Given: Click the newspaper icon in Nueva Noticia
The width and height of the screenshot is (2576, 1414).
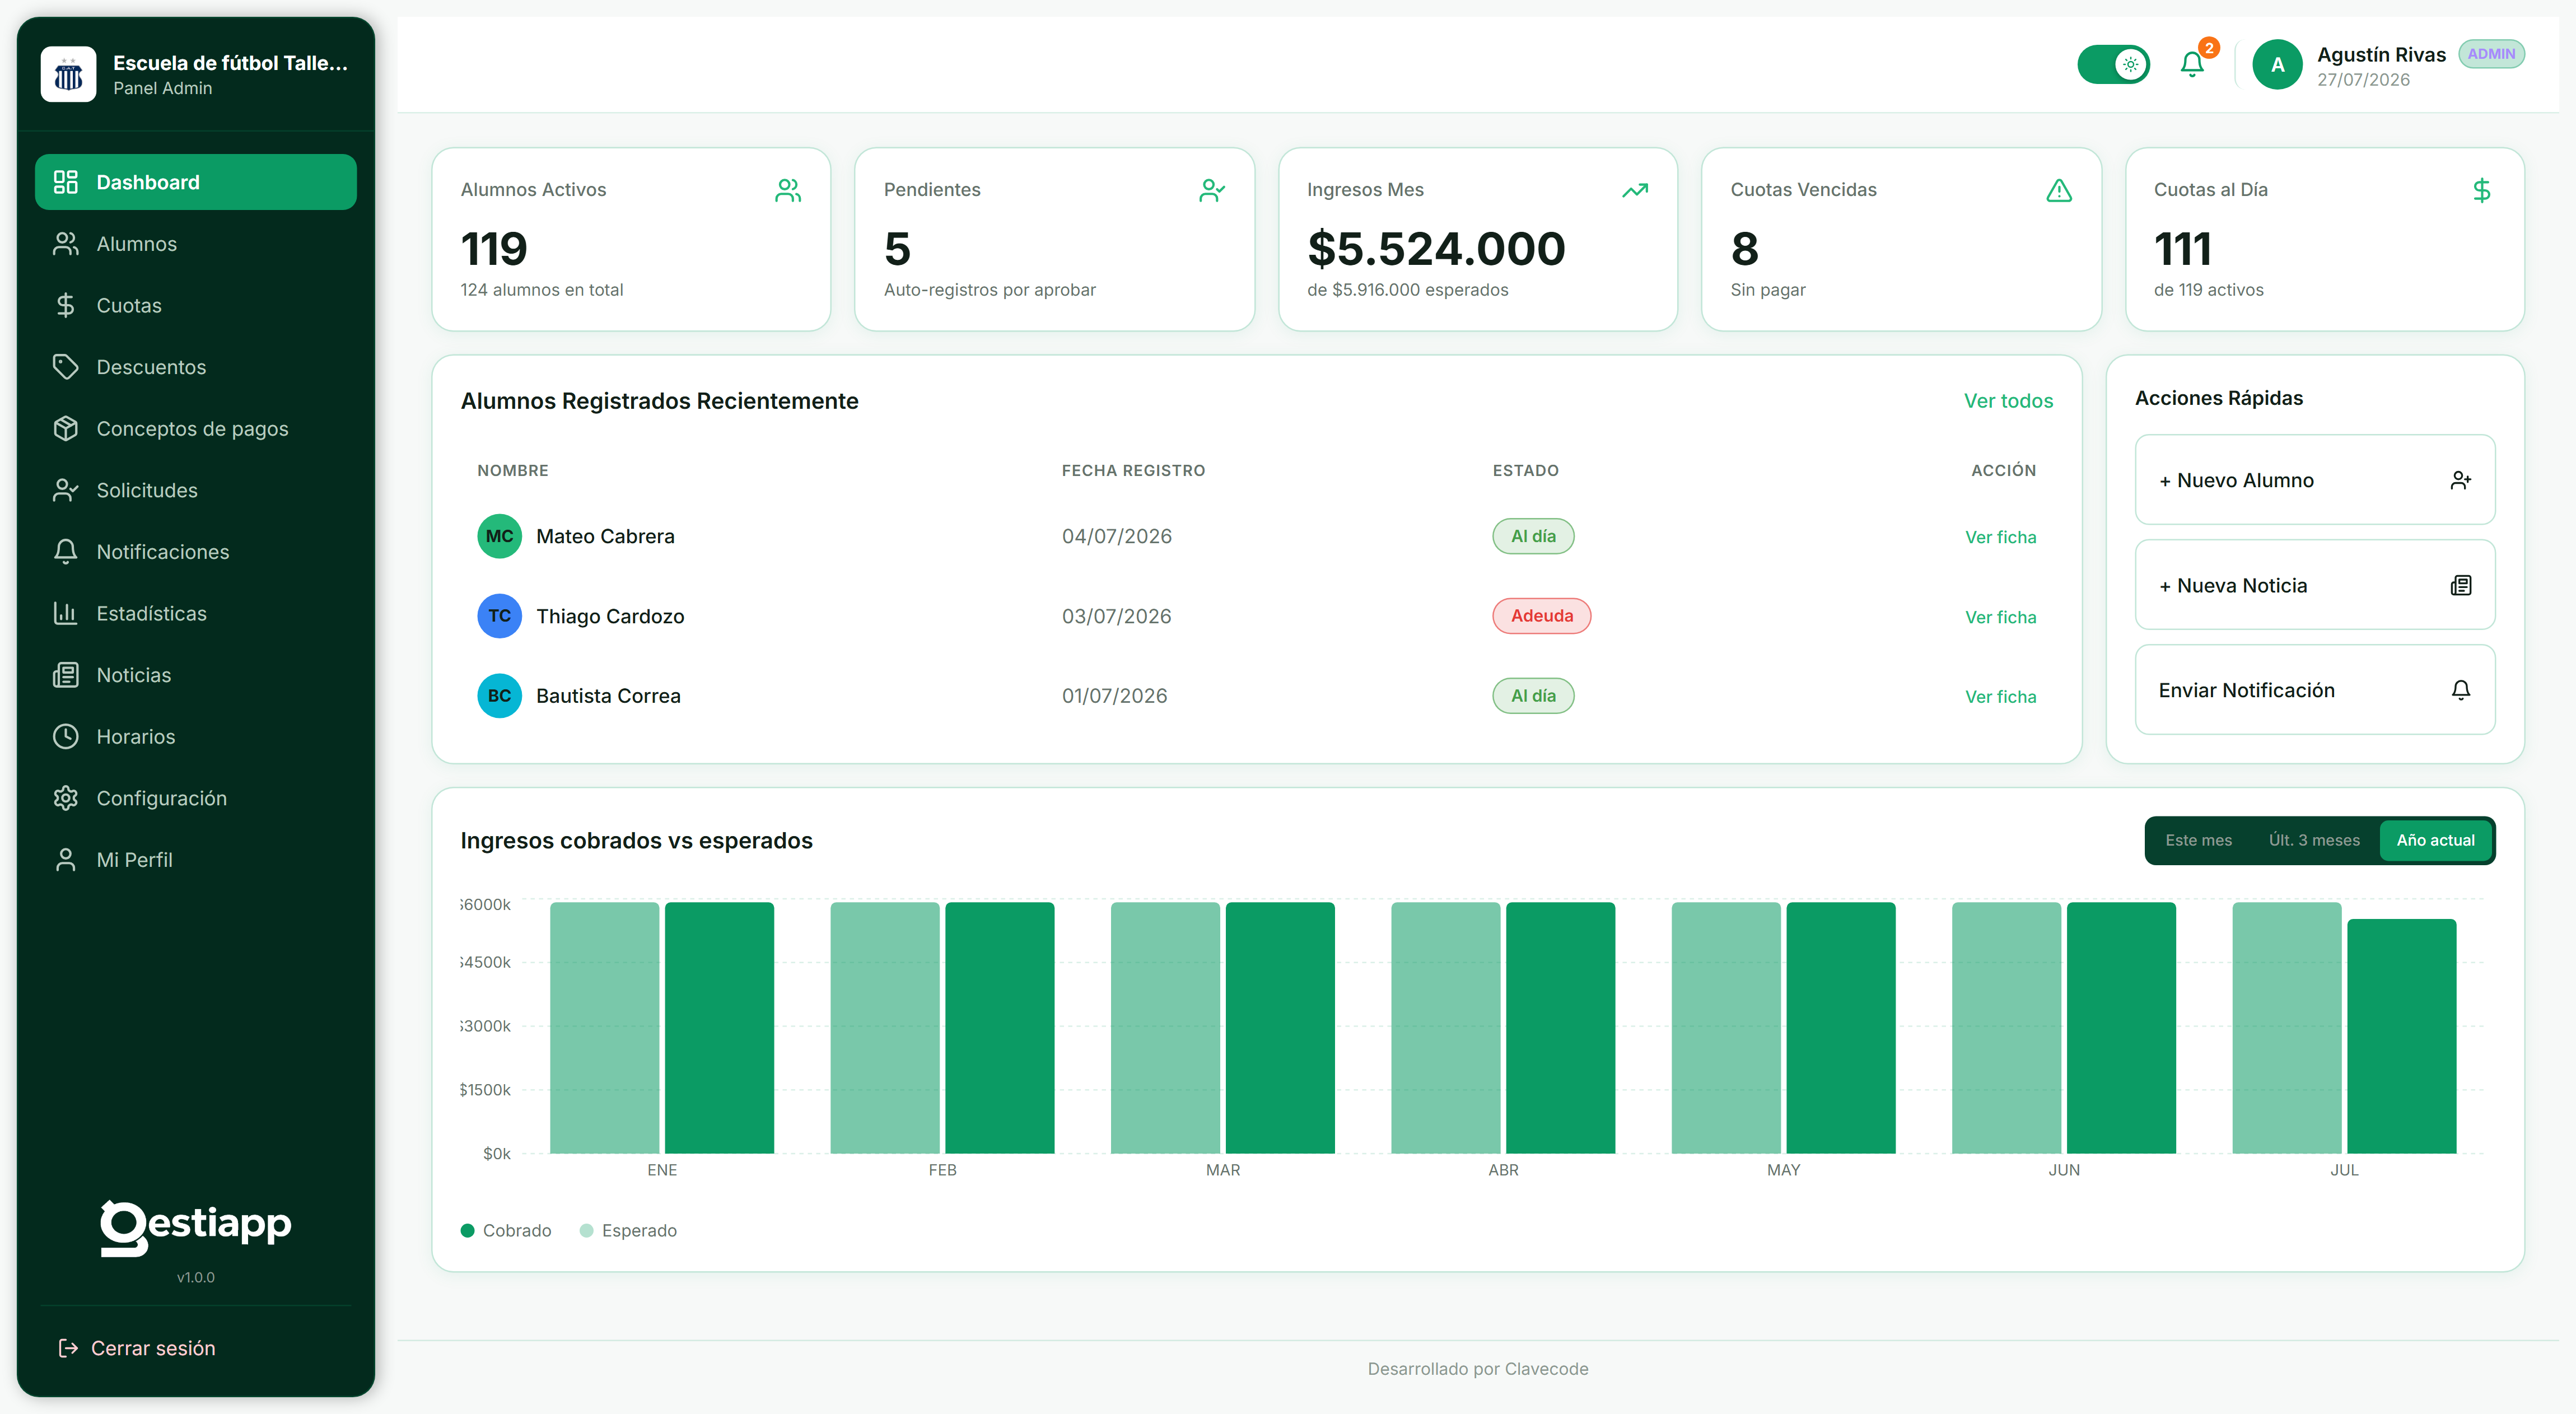Looking at the screenshot, I should 2461,585.
